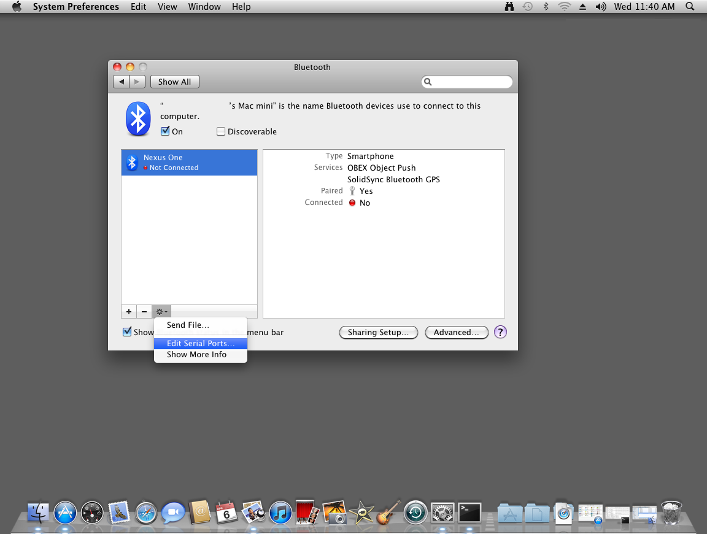Select Show More Info option
This screenshot has height=534, width=707.
(196, 355)
